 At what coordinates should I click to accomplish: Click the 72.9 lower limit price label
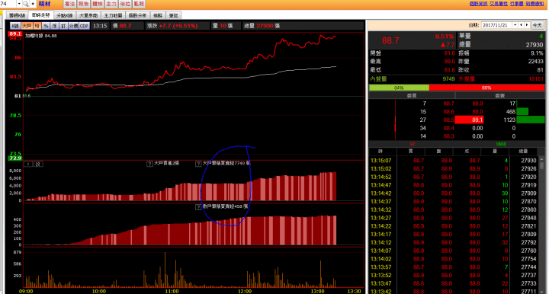pyautogui.click(x=15, y=158)
